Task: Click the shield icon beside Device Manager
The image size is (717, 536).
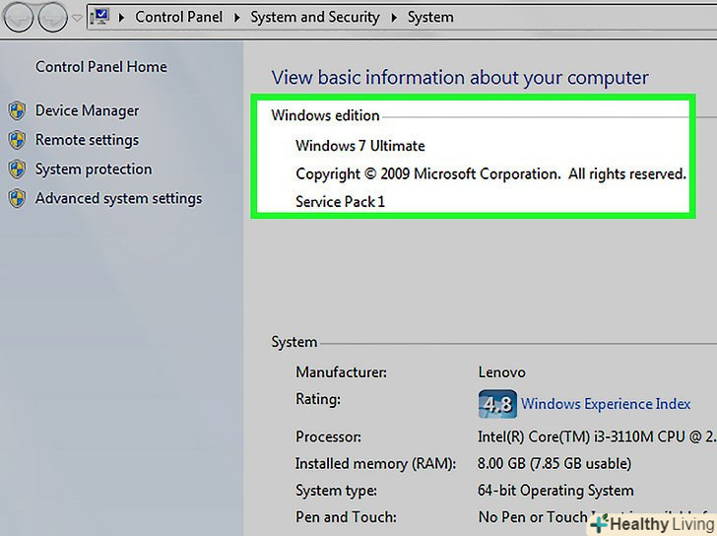Action: pyautogui.click(x=16, y=111)
